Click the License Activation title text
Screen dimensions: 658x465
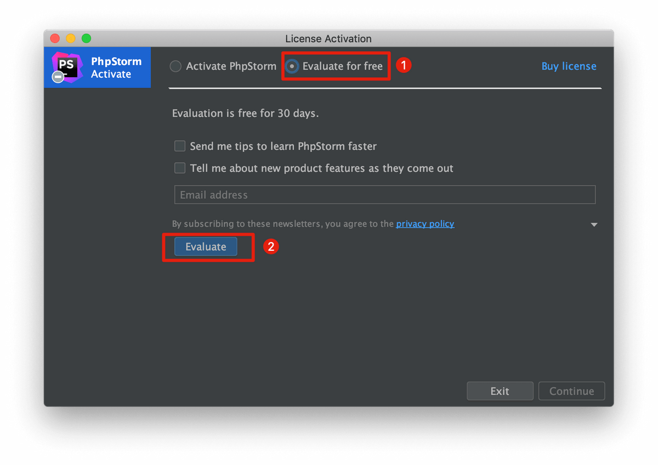328,39
